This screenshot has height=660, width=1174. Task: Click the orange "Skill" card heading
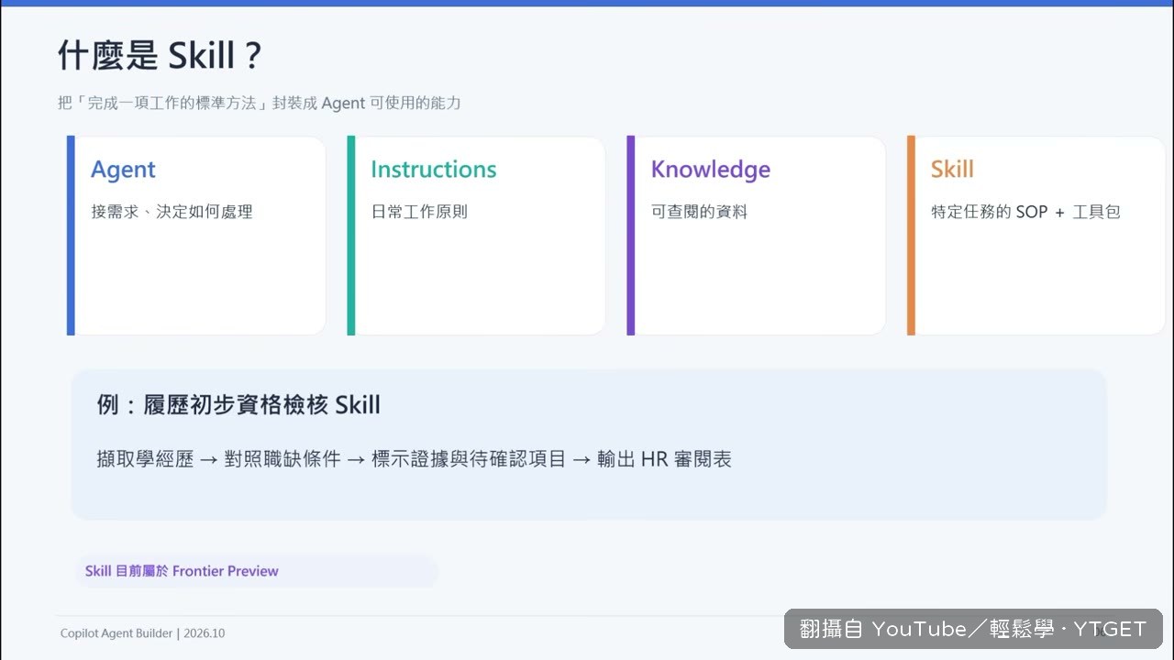coord(952,170)
